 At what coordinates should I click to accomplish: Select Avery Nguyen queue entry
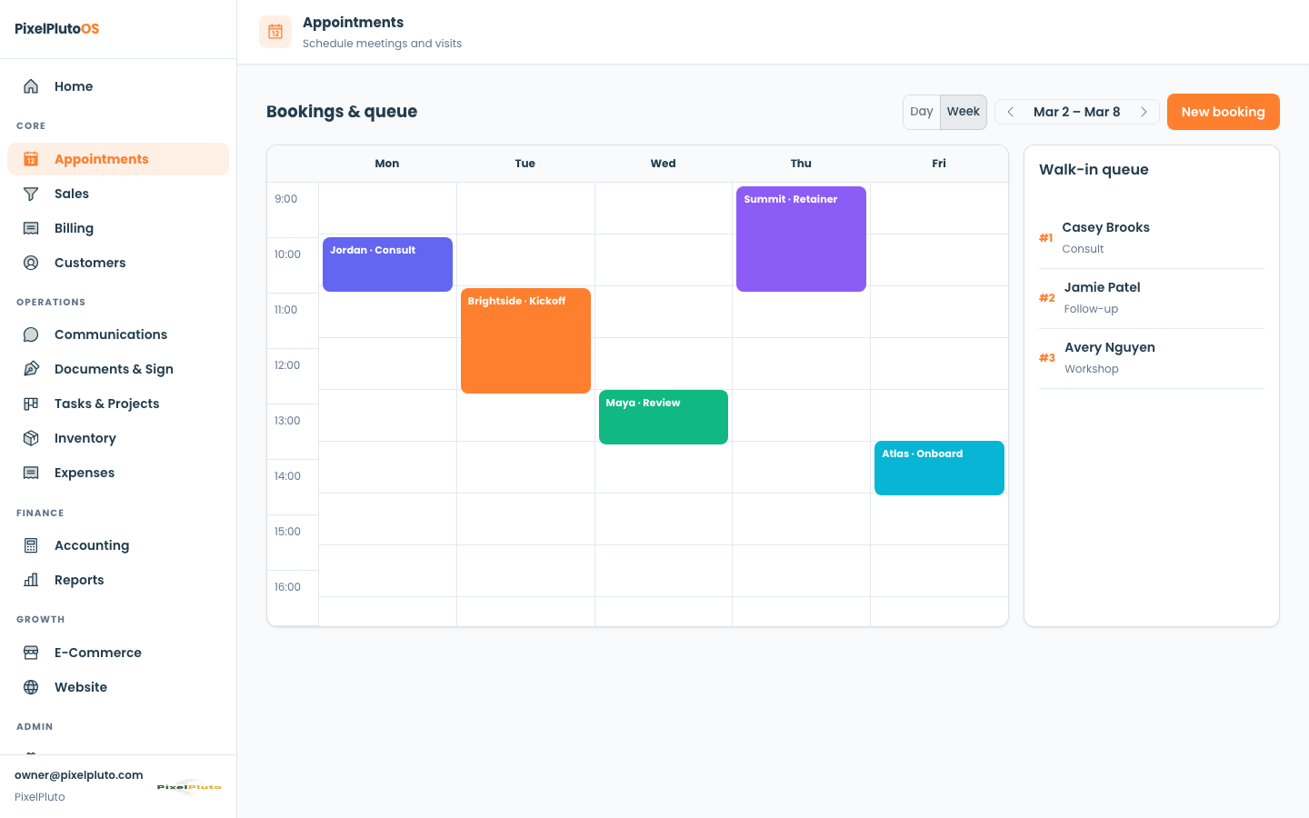(1152, 358)
